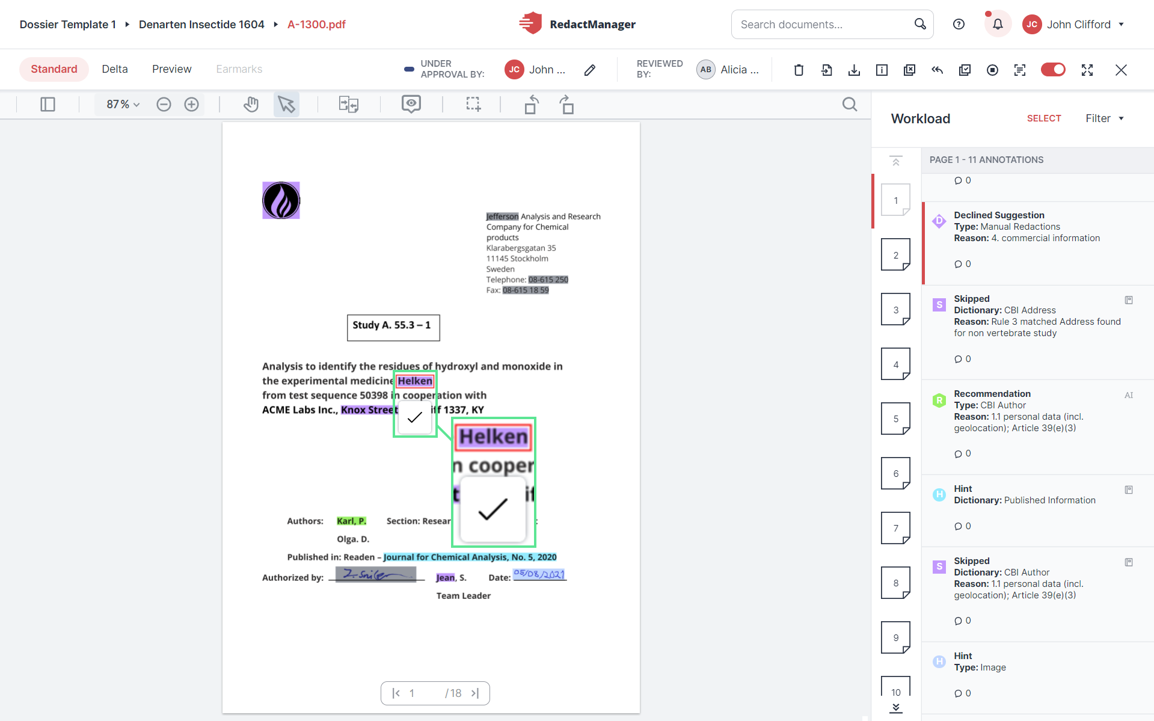Jump to the bottom of the page list

(896, 708)
